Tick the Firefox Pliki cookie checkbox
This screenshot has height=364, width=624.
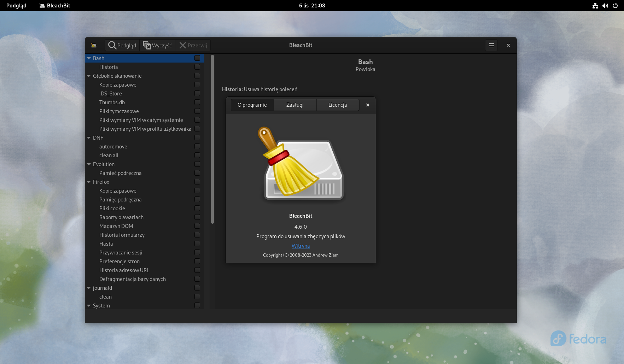197,208
